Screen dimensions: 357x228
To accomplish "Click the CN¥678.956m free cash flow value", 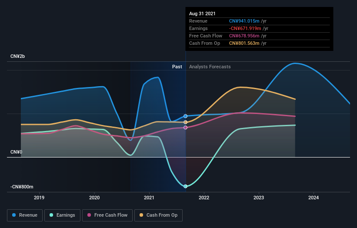I will [x=244, y=36].
